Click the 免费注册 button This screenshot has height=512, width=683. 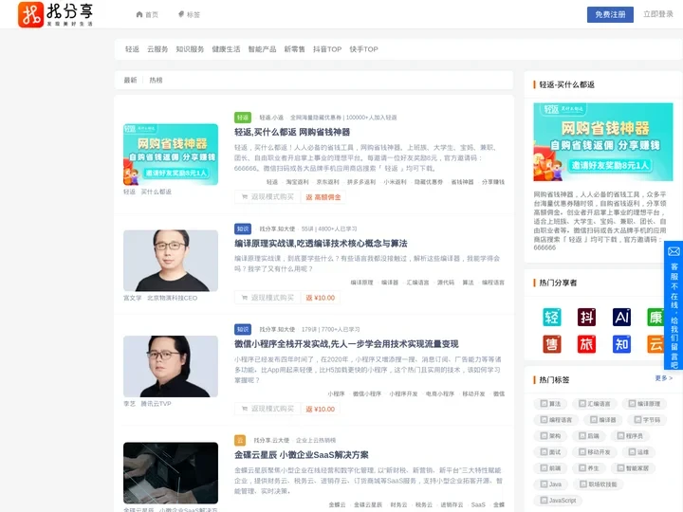tap(610, 14)
